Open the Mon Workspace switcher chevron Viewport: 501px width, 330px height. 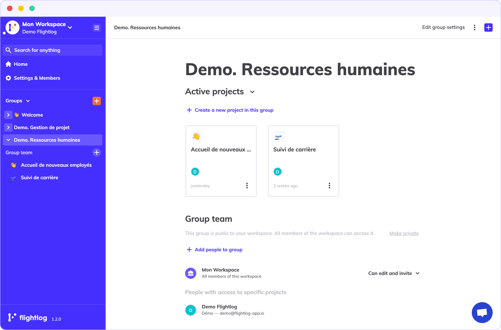coord(70,27)
